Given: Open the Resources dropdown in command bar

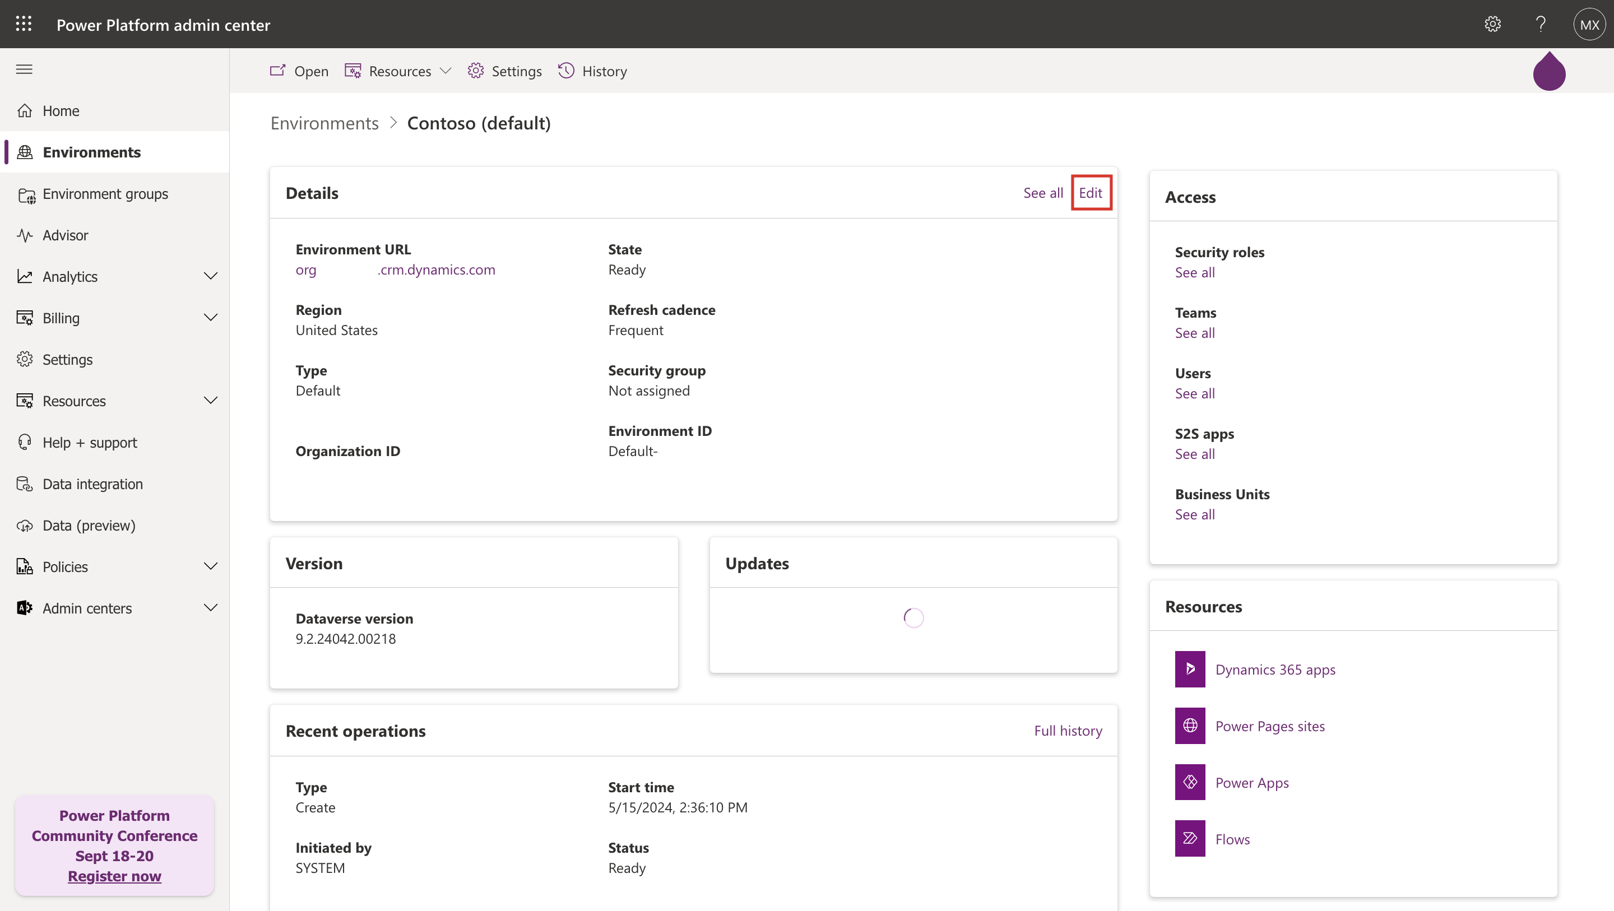Looking at the screenshot, I should click(398, 71).
